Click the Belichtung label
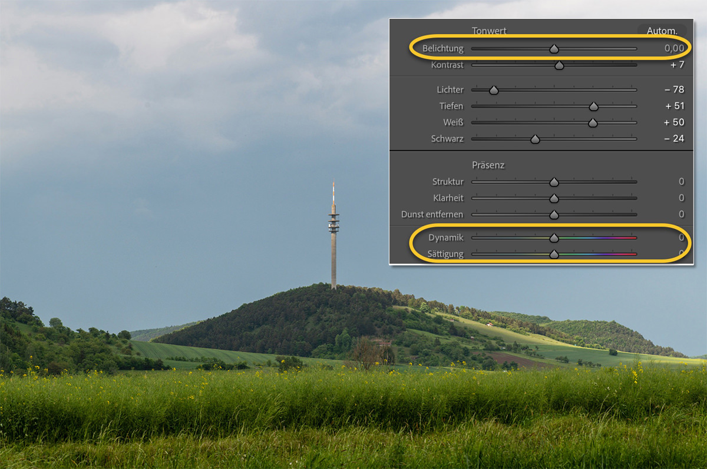 coord(443,48)
